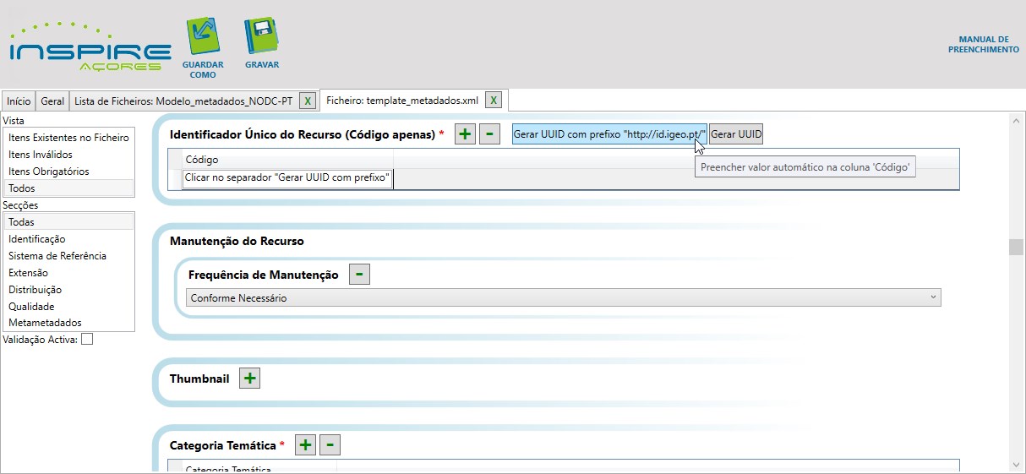The height and width of the screenshot is (474, 1026).
Task: Click the Guardar Como icon
Action: pyautogui.click(x=202, y=37)
